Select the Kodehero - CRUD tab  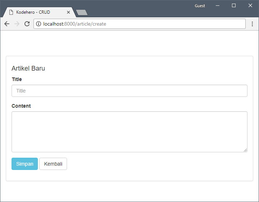[x=39, y=12]
